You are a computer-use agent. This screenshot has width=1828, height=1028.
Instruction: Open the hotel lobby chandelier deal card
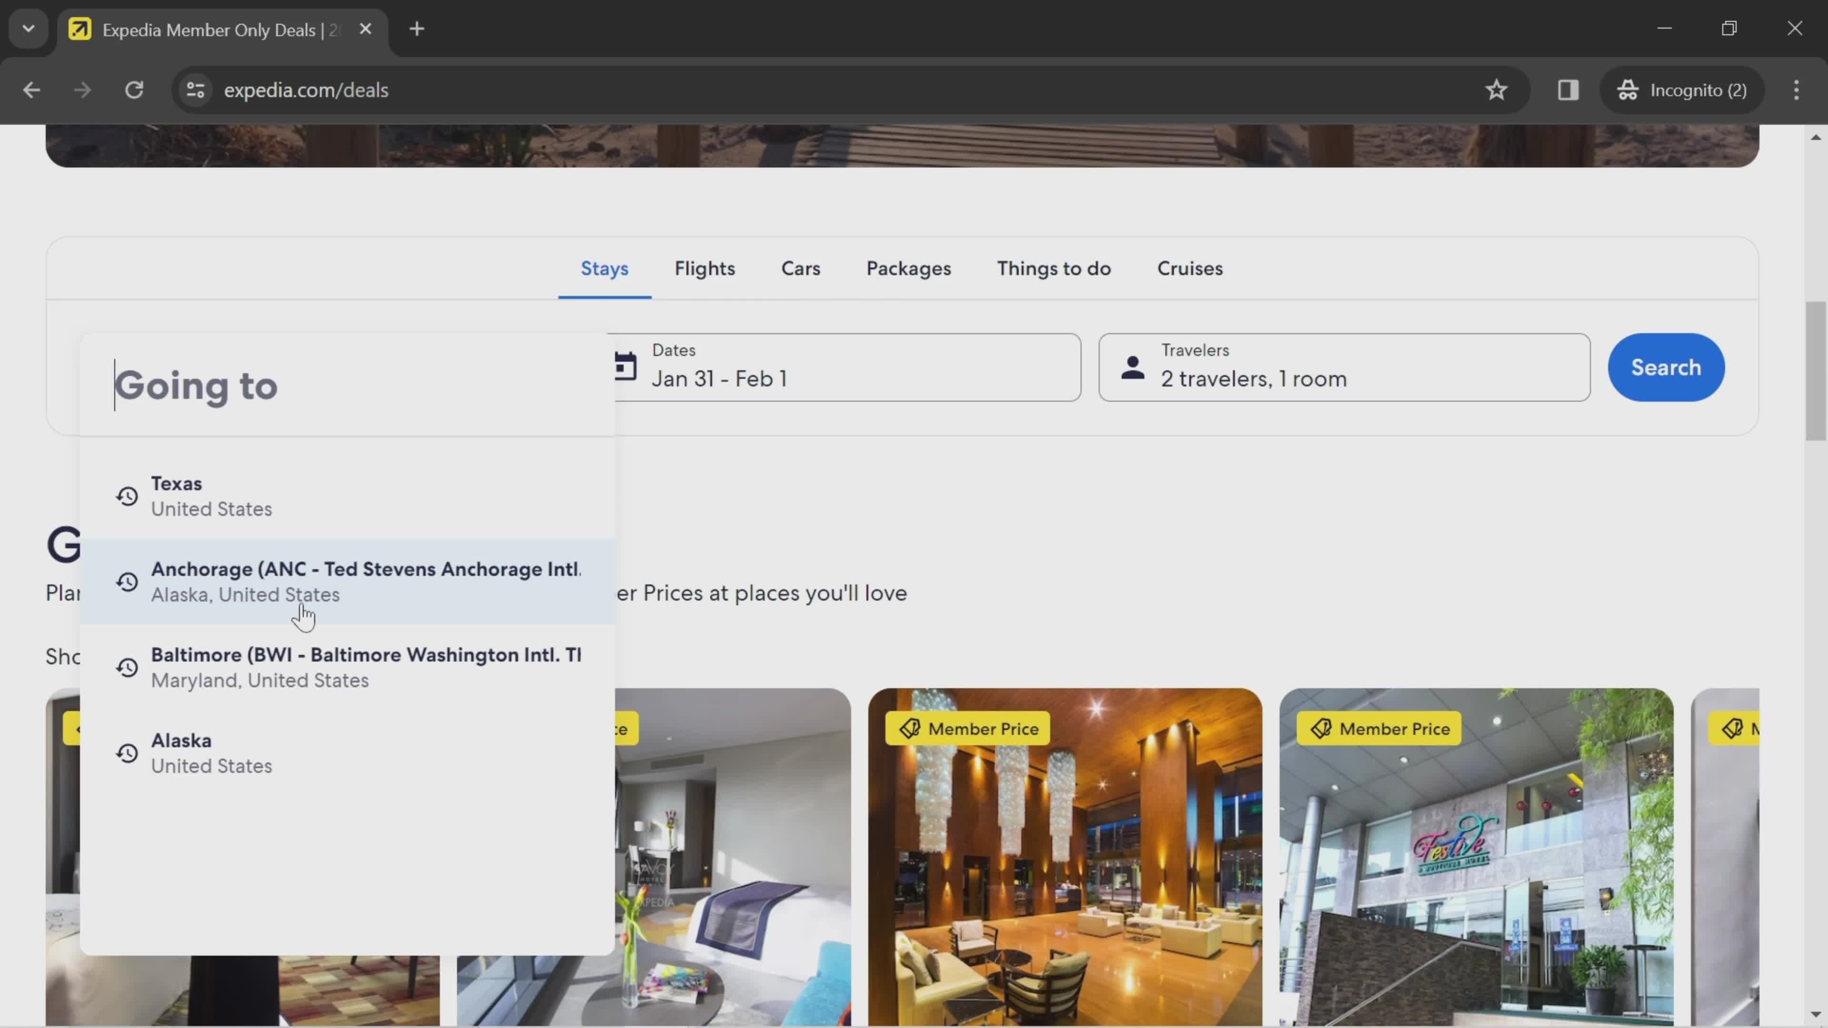(1065, 857)
